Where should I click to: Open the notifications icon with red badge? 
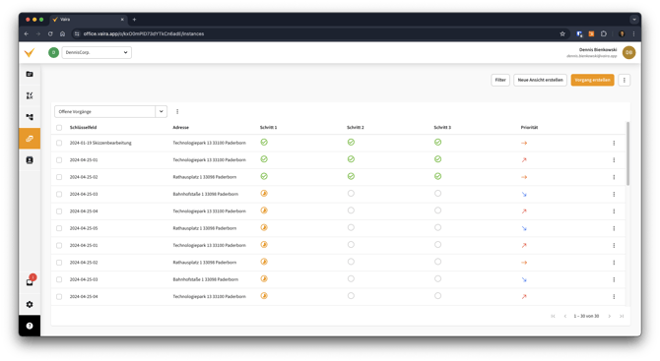pyautogui.click(x=30, y=281)
